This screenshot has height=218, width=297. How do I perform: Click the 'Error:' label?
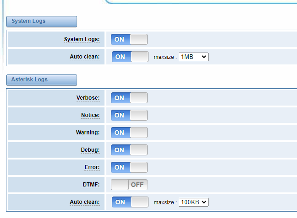click(x=92, y=167)
